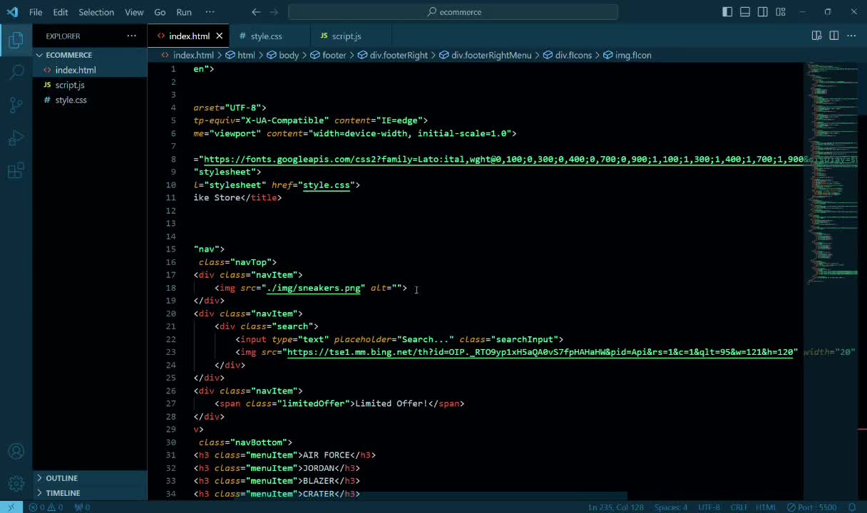
Task: Open the Edit menu
Action: pyautogui.click(x=61, y=12)
